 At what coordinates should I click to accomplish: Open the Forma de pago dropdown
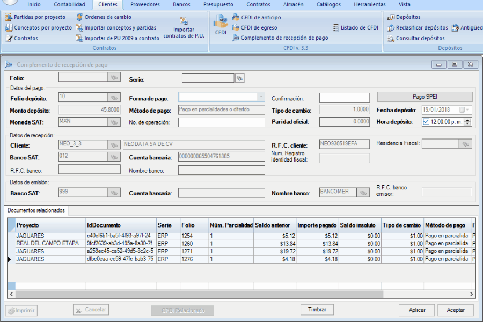click(261, 97)
